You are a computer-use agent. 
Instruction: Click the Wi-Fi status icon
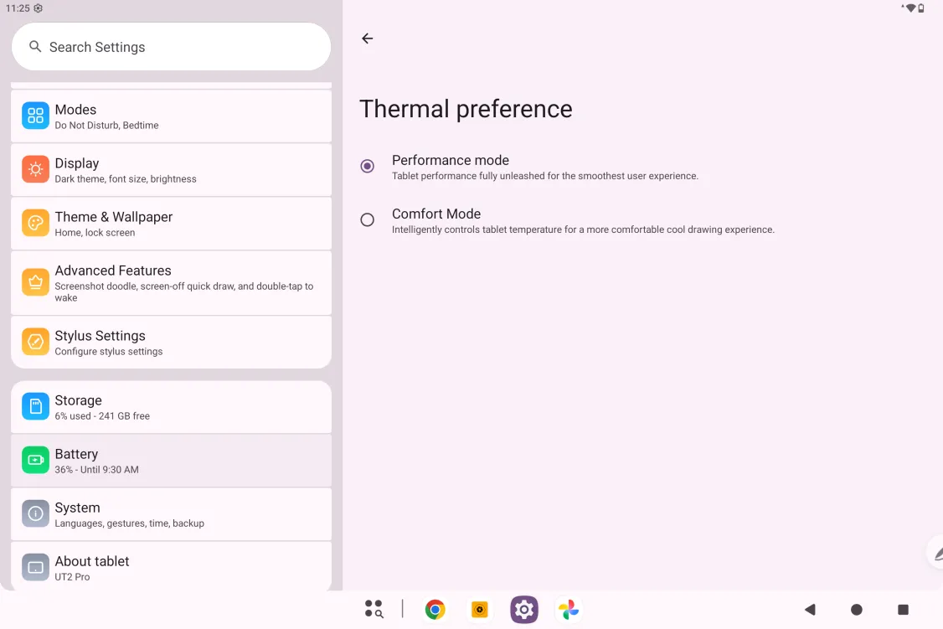tap(910, 8)
